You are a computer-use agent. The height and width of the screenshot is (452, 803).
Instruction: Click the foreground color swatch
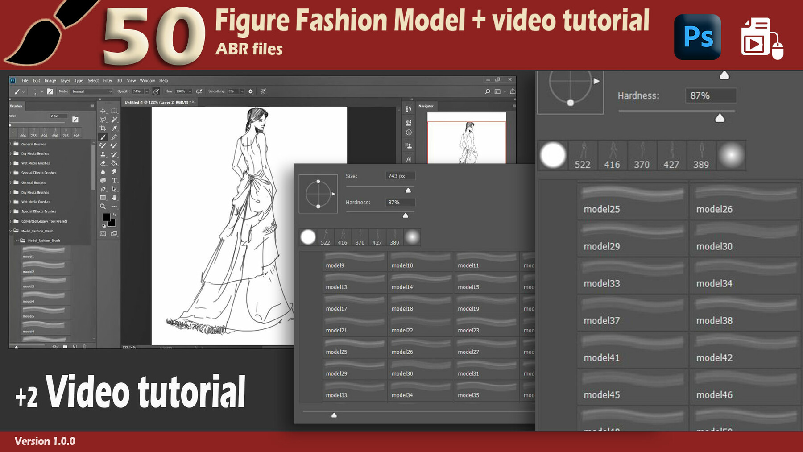point(106,217)
